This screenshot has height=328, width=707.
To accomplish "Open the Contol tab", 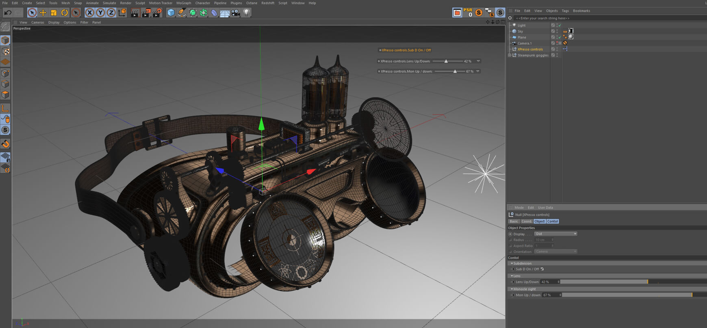I will (x=553, y=221).
